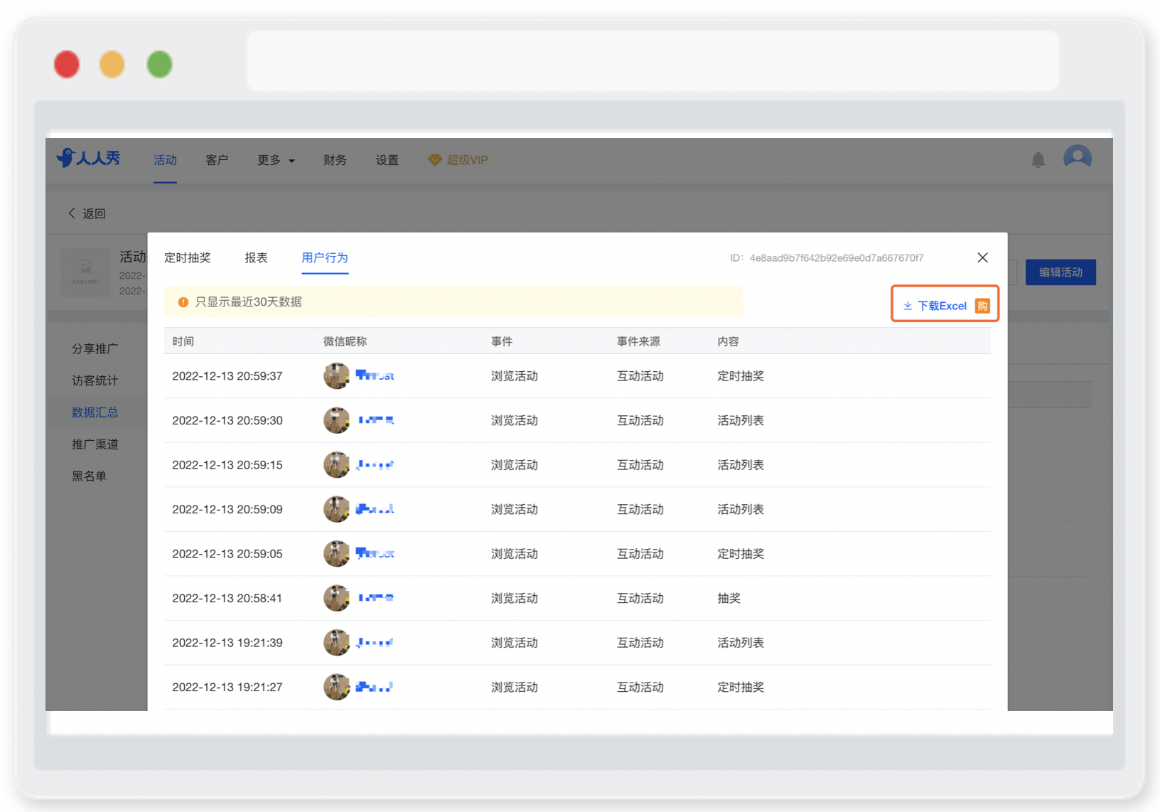Click 定时抽奖 content in the 20:59:05 row
1160x812 pixels.
(741, 554)
